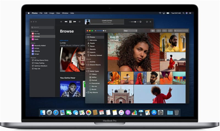Launch Safari from the Dock

pyautogui.click(x=56, y=112)
